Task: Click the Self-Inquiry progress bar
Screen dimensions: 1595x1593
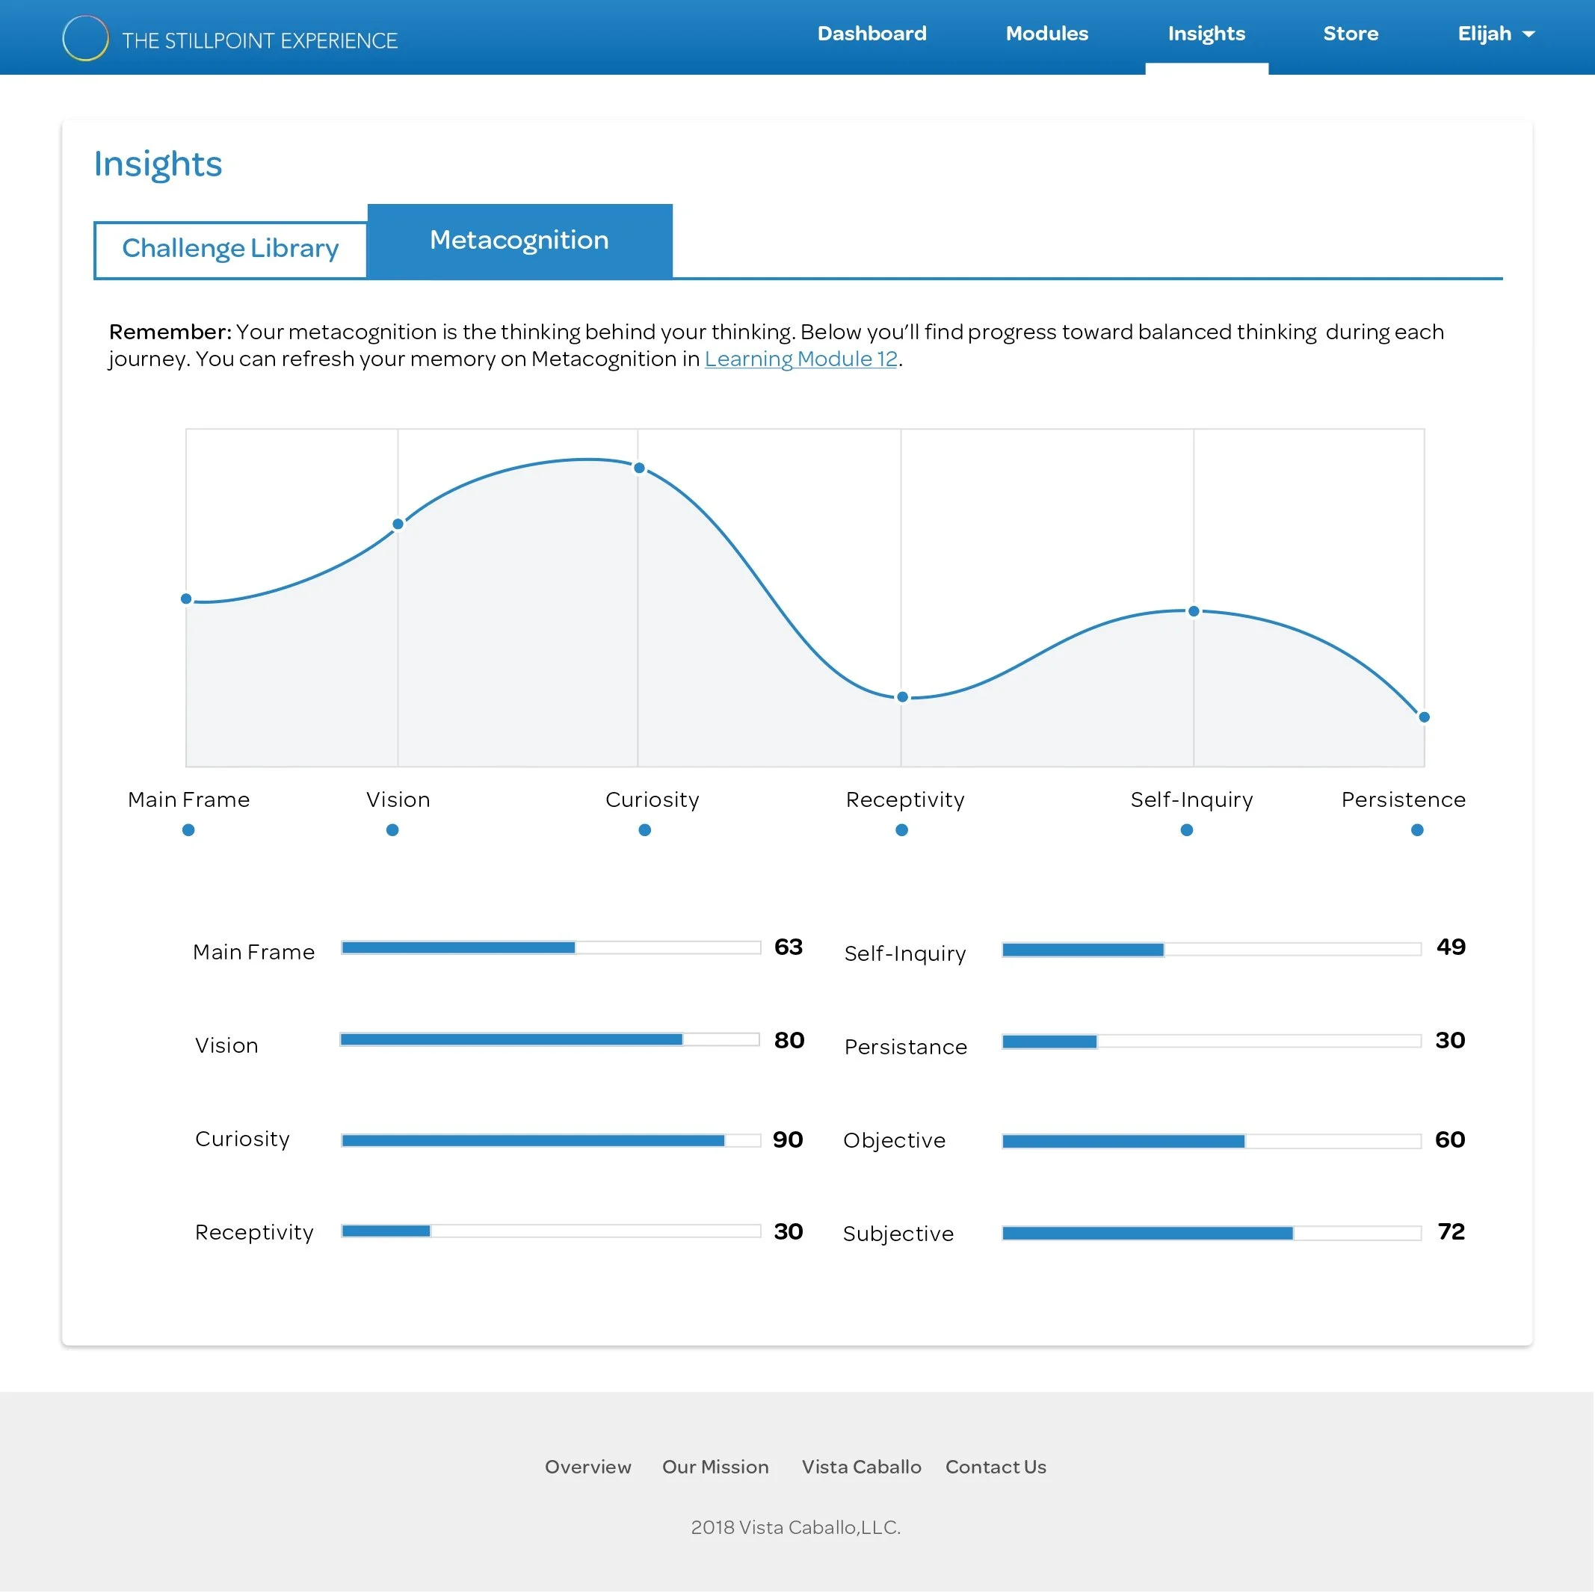Action: 1211,950
